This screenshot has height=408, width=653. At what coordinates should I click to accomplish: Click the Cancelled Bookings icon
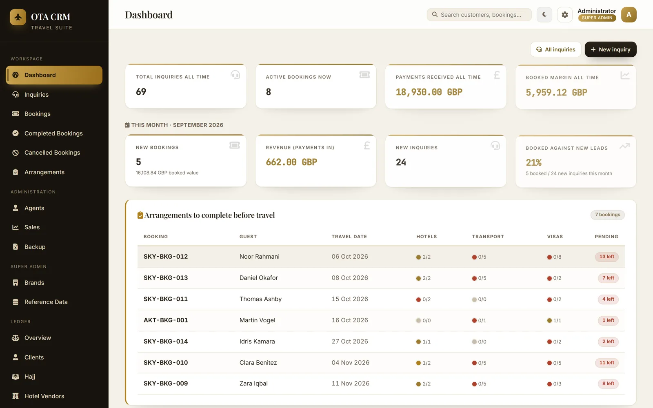coord(16,153)
